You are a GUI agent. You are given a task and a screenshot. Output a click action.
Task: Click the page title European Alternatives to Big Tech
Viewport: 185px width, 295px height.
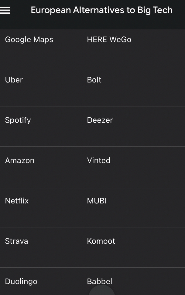[101, 10]
